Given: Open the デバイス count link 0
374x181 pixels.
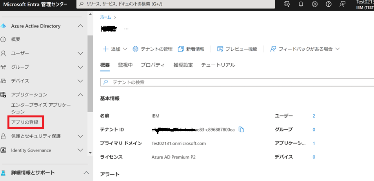Looking at the screenshot, I should 314,157.
